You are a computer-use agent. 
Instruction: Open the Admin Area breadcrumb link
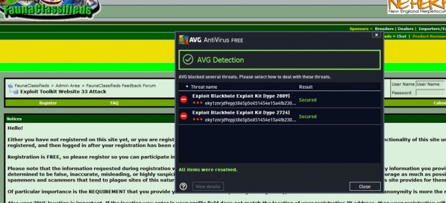click(x=67, y=85)
